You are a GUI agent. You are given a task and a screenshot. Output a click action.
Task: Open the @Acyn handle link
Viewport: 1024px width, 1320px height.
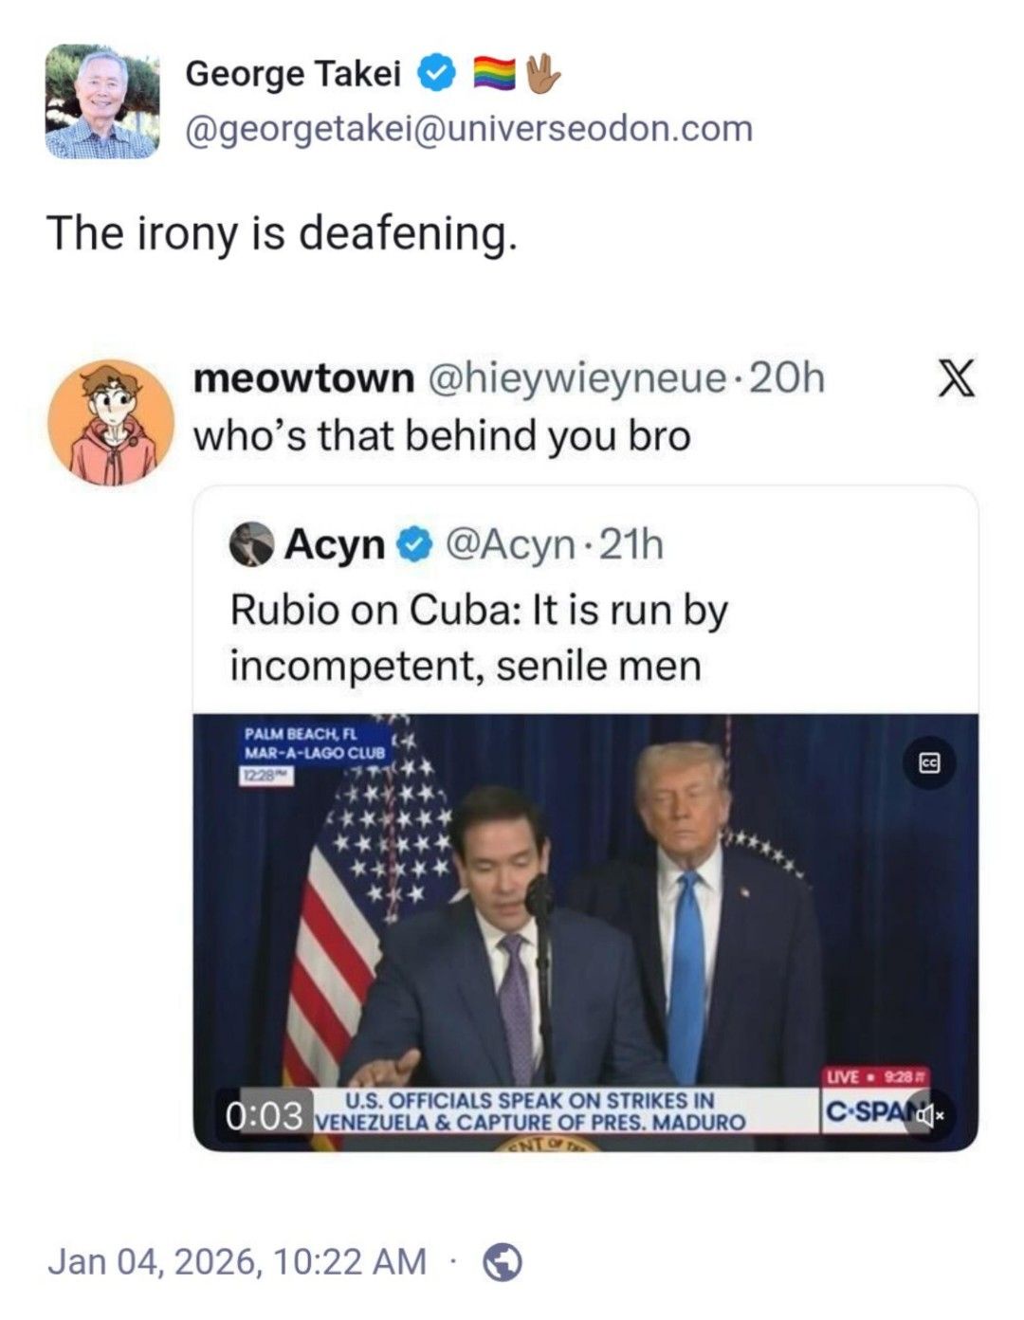(x=509, y=544)
